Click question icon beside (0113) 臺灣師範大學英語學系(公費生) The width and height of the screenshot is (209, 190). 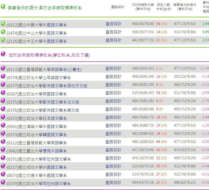[3, 68]
